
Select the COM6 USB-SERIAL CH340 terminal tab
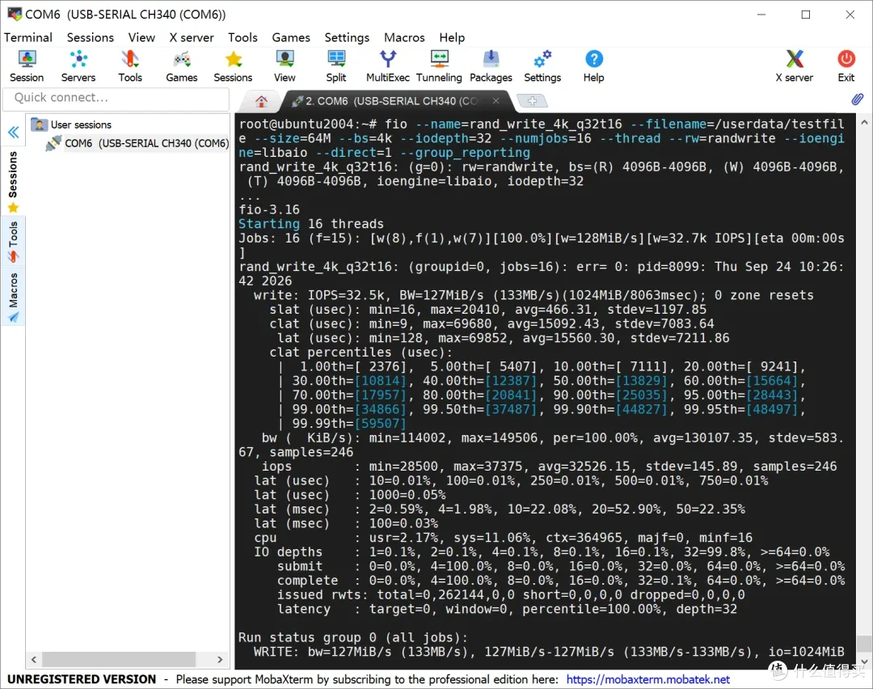391,101
